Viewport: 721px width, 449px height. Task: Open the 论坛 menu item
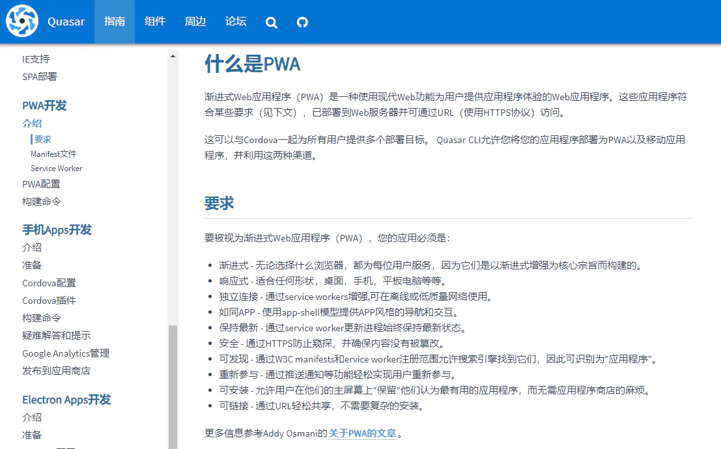click(x=235, y=21)
